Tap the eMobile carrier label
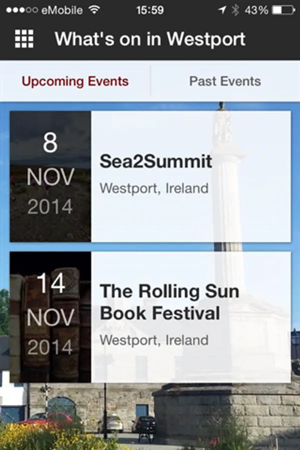Viewport: 300px width, 450px height. pos(62,9)
